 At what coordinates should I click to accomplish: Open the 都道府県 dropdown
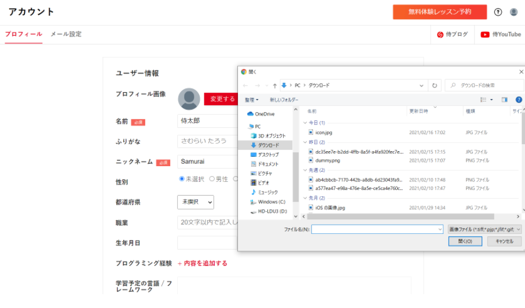point(195,202)
